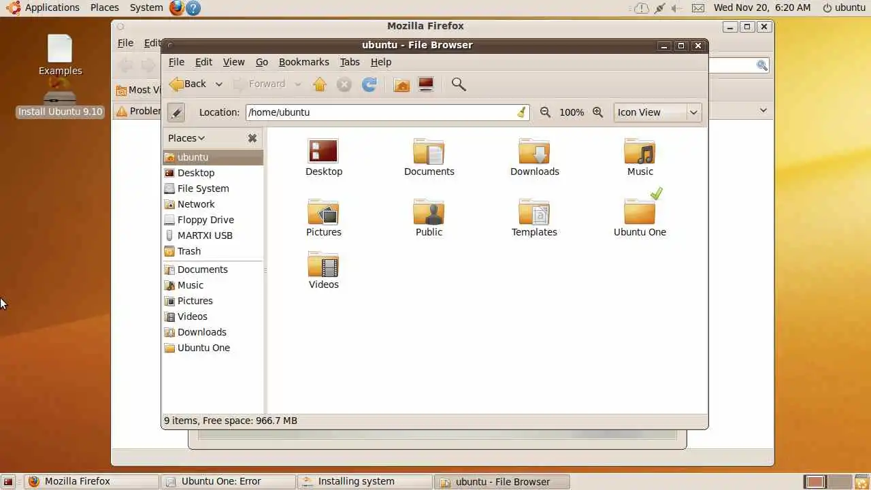The image size is (871, 490).
Task: Open the Icon View mode dropdown
Action: pyautogui.click(x=657, y=112)
